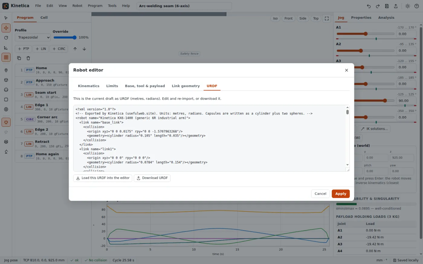Move program step down
The image size is (423, 264).
click(x=84, y=49)
